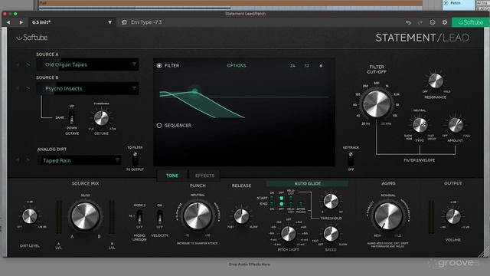
Task: Open the Old Organ Tapes source dropdown
Action: [x=87, y=64]
